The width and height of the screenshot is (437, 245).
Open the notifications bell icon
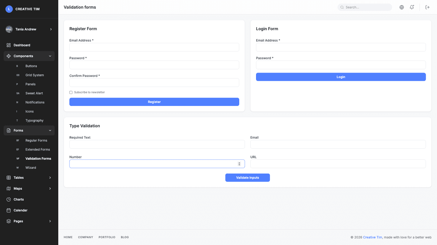[412, 7]
